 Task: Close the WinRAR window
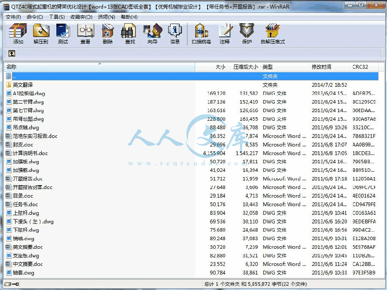click(376, 5)
